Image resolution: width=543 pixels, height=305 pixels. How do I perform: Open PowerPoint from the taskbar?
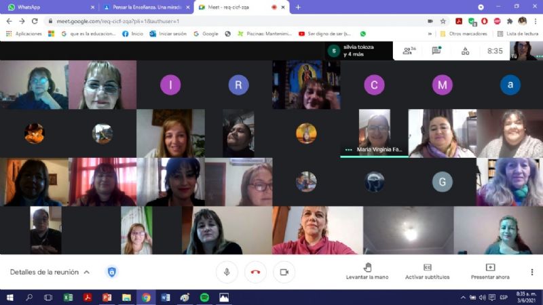click(x=107, y=298)
